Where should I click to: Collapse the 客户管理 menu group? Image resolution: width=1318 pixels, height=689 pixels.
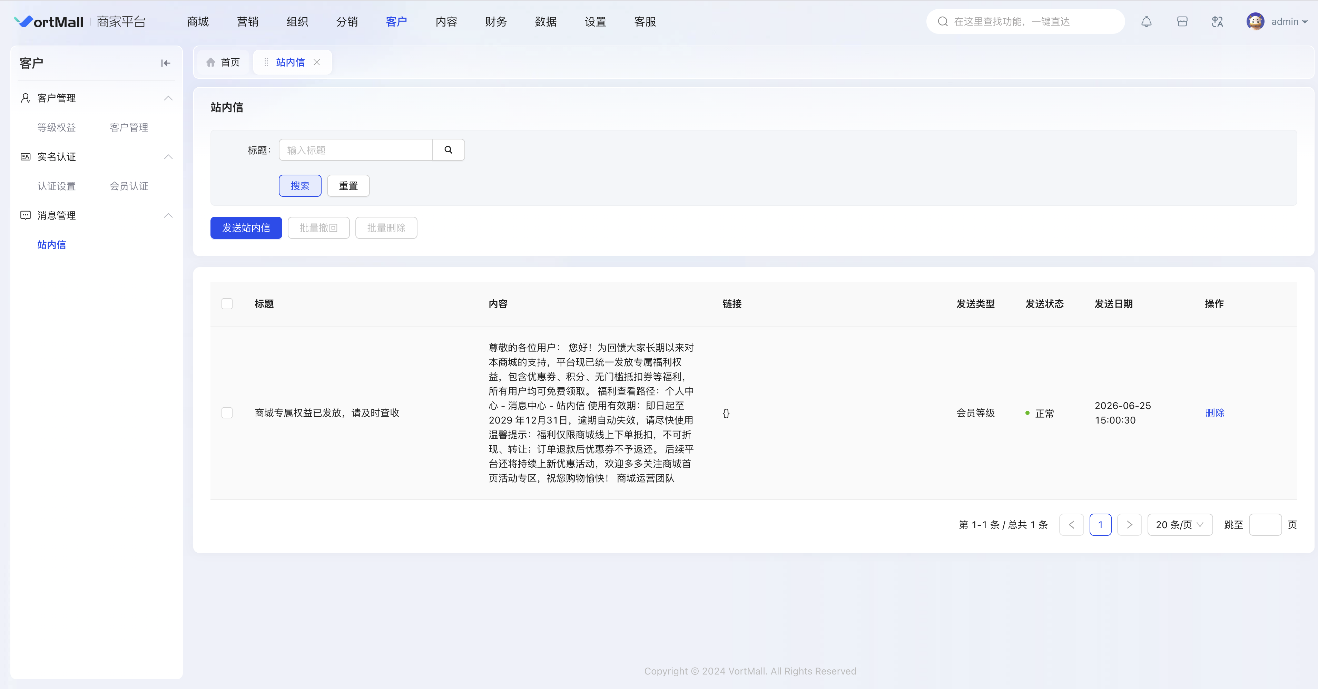point(168,98)
